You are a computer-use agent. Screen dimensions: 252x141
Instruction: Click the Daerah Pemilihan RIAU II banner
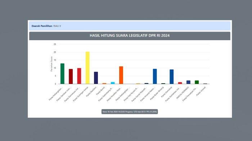130,26
